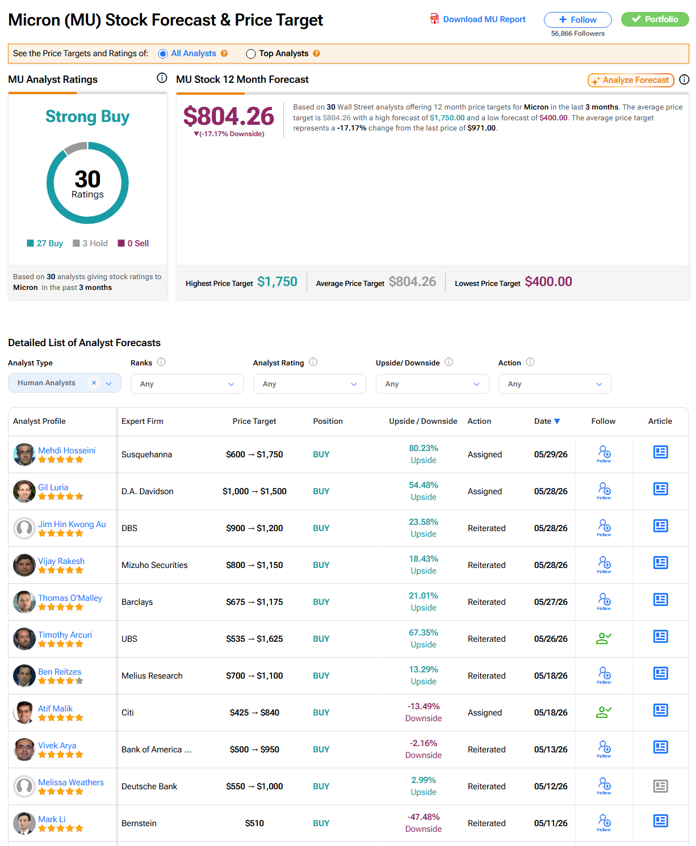
Task: Click the $1,750 highest price target value
Action: tap(277, 282)
